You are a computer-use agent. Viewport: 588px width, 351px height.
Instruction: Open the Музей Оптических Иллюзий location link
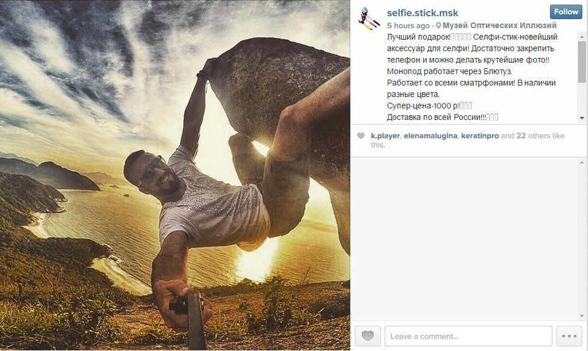point(499,26)
